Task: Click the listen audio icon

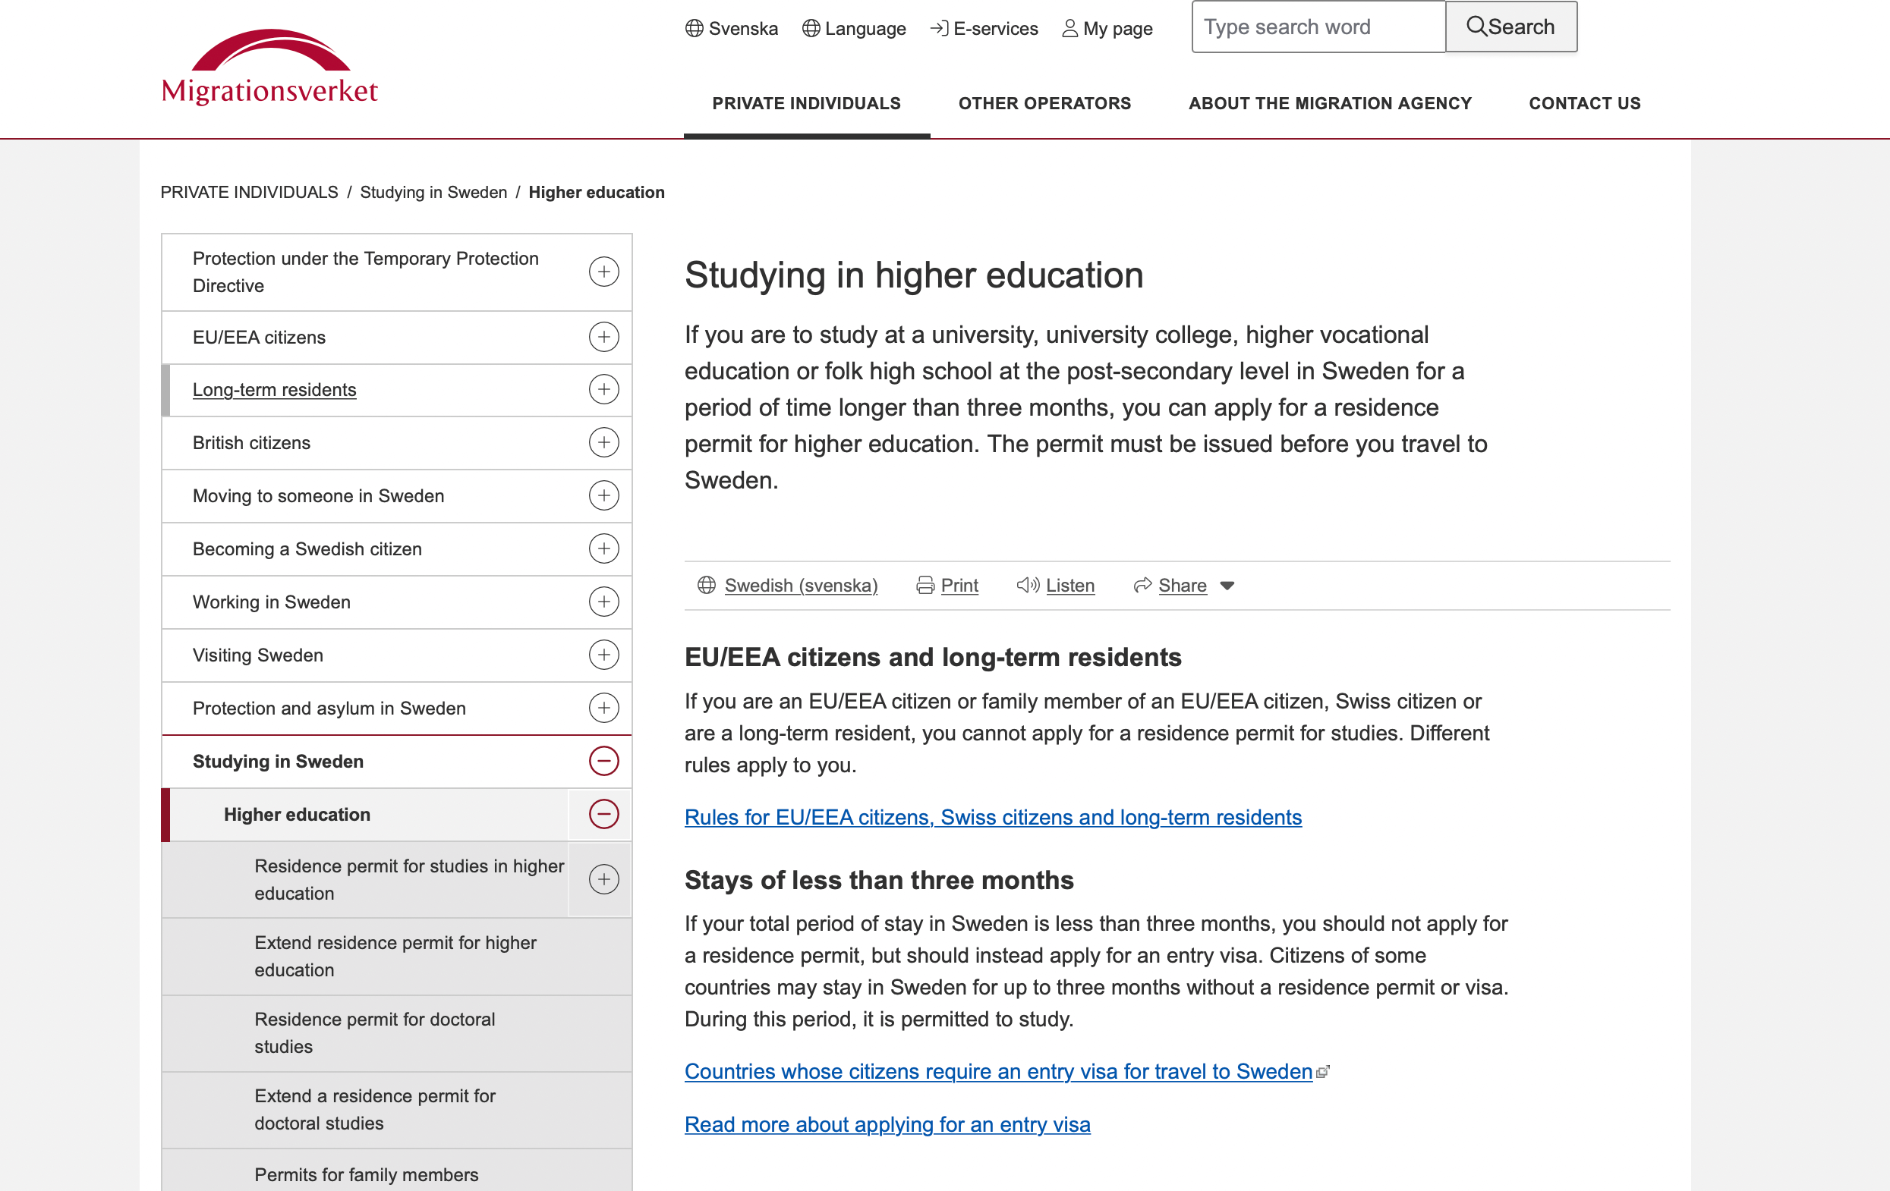Action: (1031, 586)
